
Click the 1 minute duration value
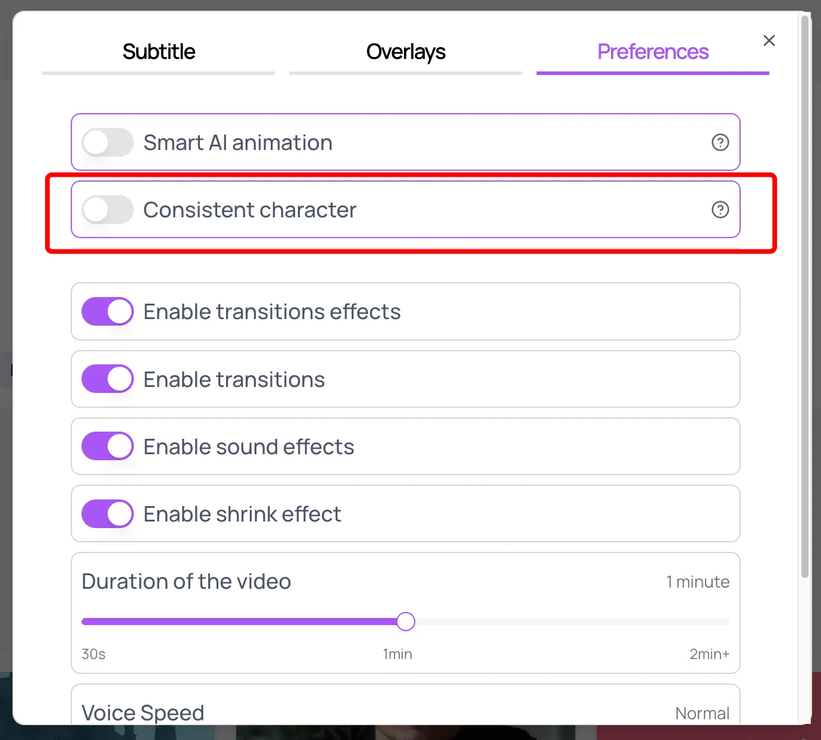(697, 582)
